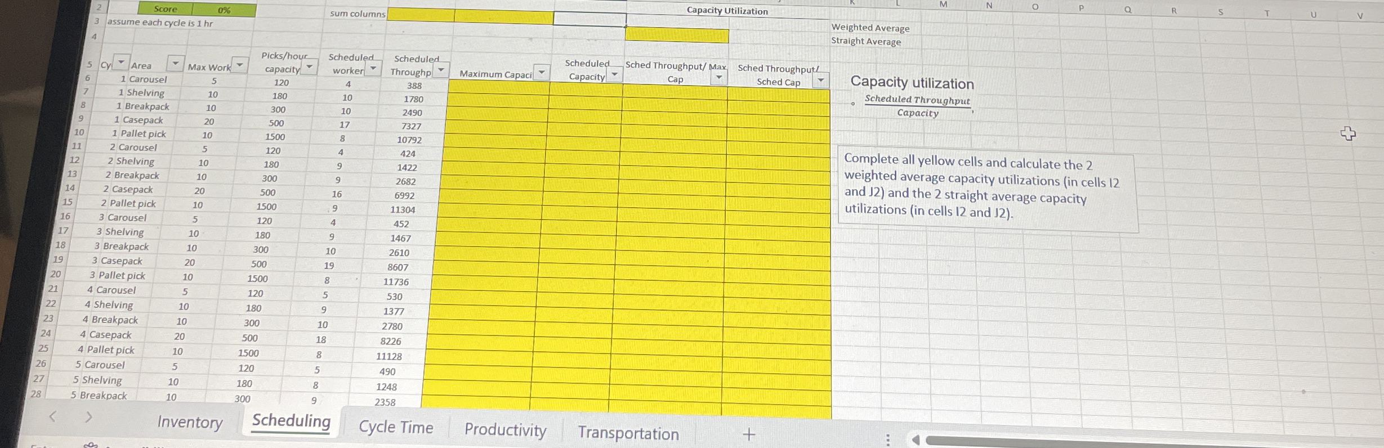The height and width of the screenshot is (448, 1384).
Task: Open the Sched Throughput/Sched Cap filter dropdown
Action: (x=821, y=80)
